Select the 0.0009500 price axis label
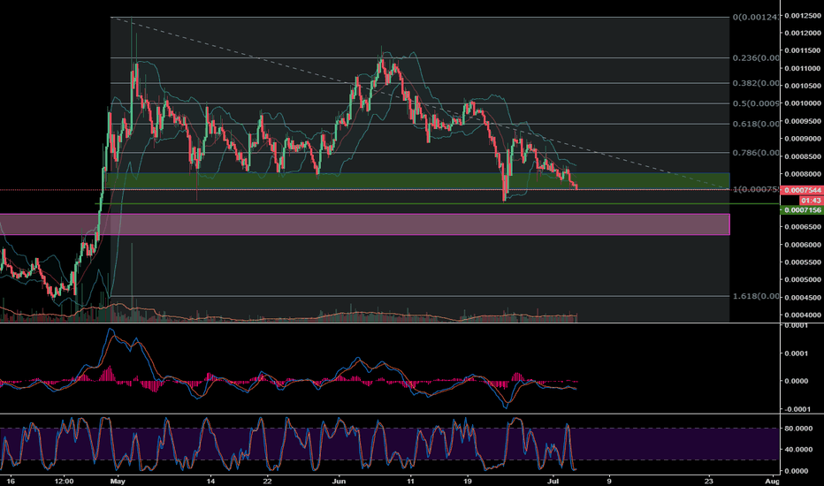 [x=803, y=121]
